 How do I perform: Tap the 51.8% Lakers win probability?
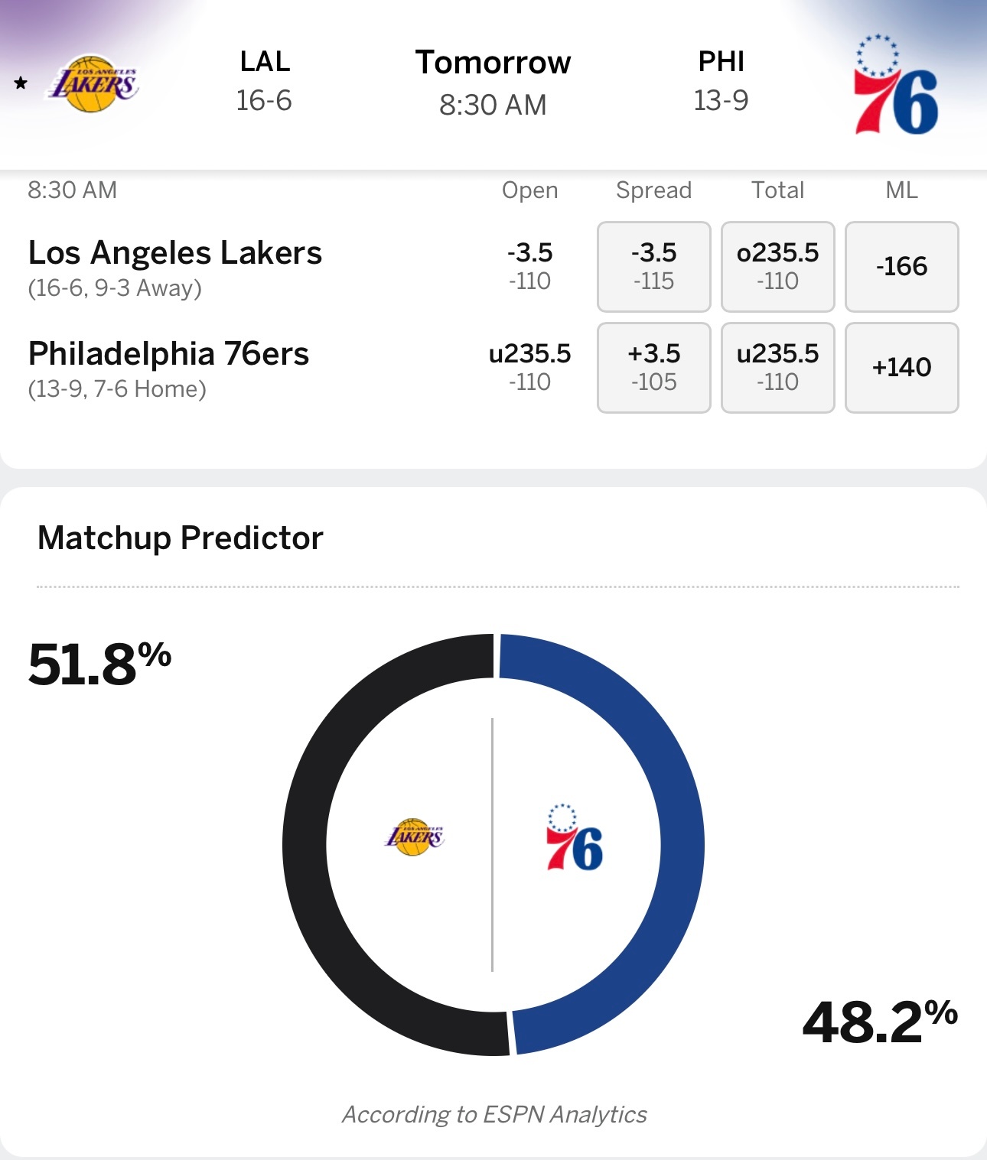(99, 664)
